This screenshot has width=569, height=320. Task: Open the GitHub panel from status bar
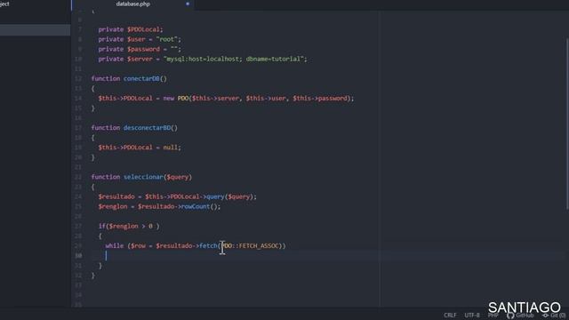coord(520,316)
